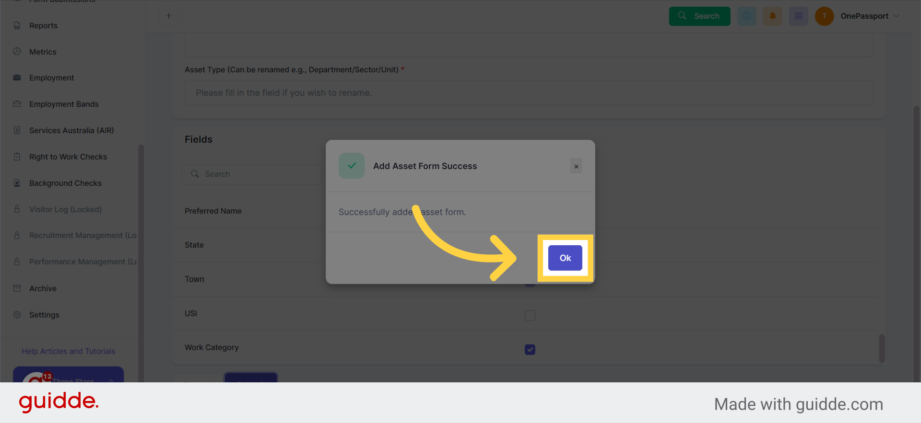The width and height of the screenshot is (921, 423).
Task: Click the Services Australia icon
Action: 17,130
